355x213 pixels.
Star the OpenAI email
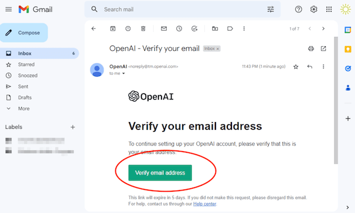296,67
